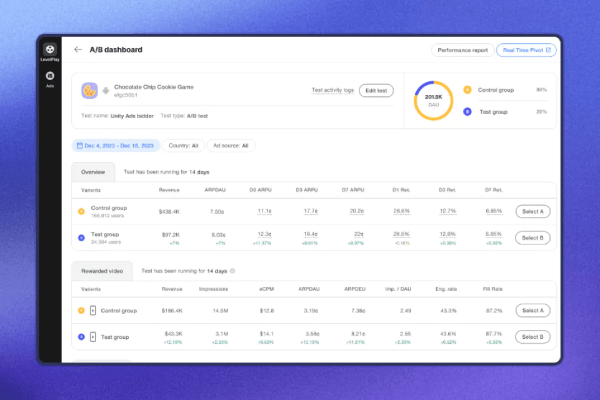
Task: Click Rewarded Control group orange marker
Action: [x=81, y=311]
